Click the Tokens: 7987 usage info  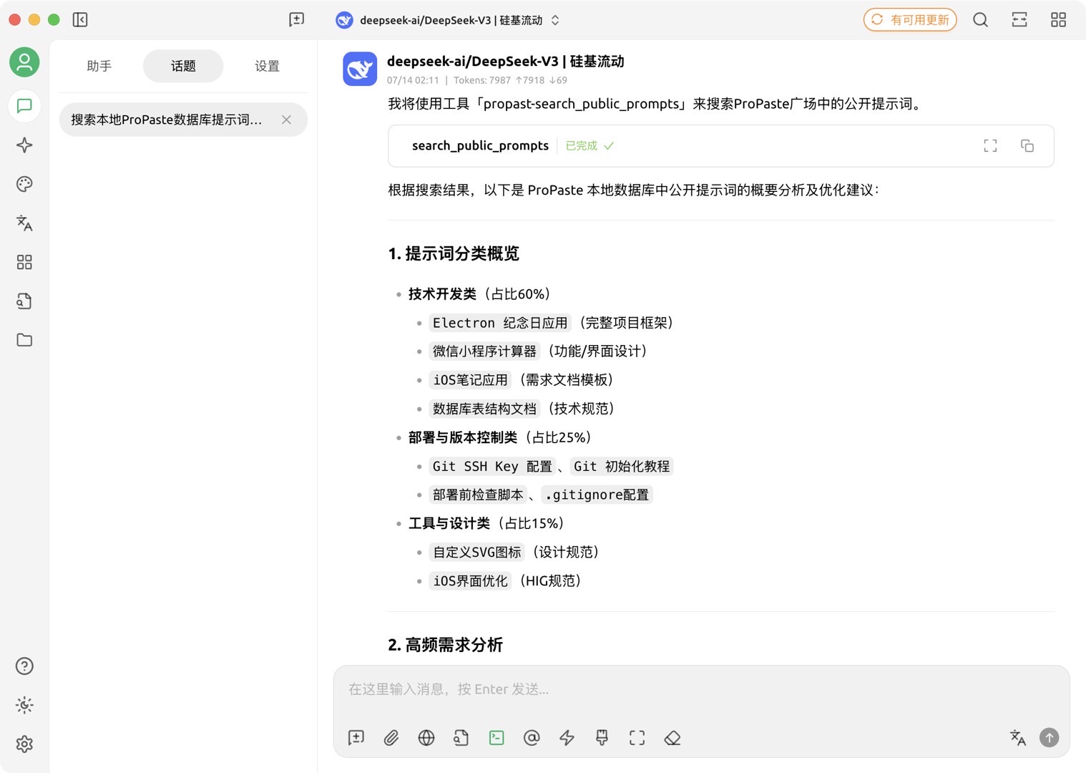pos(510,80)
